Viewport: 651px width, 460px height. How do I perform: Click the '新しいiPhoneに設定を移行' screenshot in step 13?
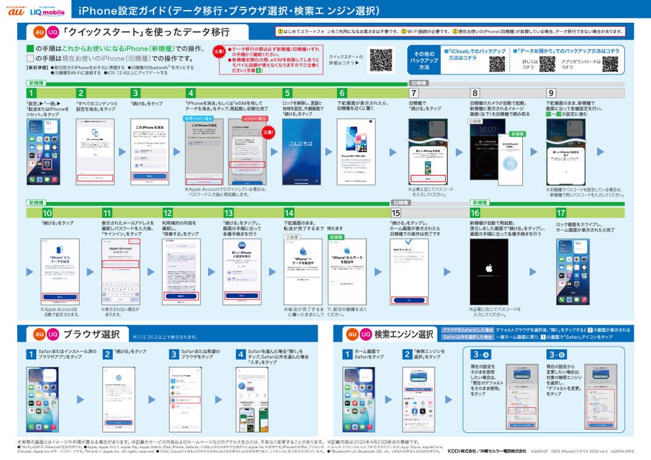pyautogui.click(x=242, y=272)
